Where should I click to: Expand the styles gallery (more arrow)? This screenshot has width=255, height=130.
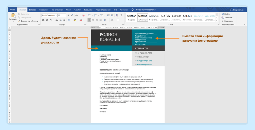point(217,21)
